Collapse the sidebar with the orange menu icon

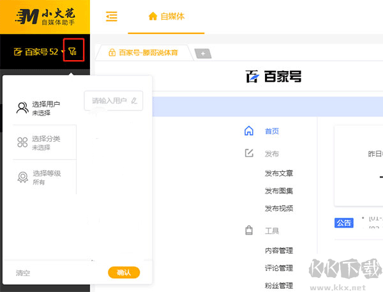[111, 17]
